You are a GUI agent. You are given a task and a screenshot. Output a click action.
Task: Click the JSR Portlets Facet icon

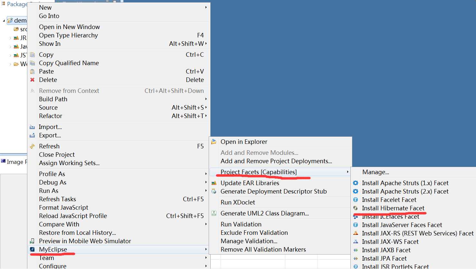[356, 266]
